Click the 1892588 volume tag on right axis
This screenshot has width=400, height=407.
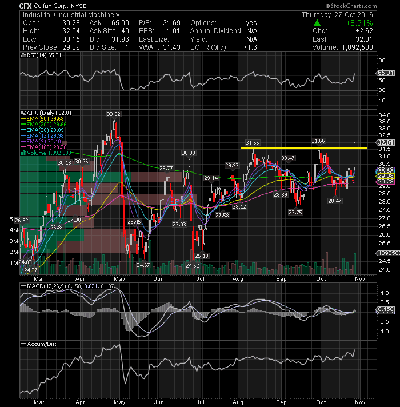(389, 253)
